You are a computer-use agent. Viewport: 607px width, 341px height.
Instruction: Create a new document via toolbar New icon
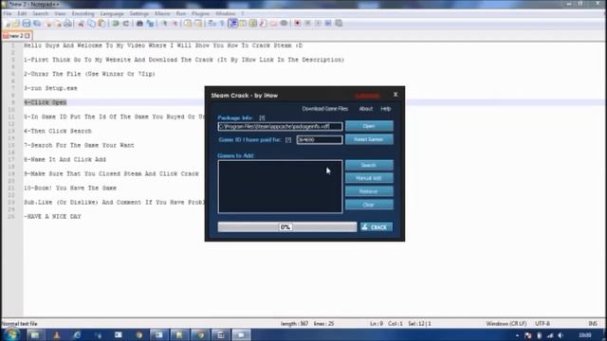point(8,24)
